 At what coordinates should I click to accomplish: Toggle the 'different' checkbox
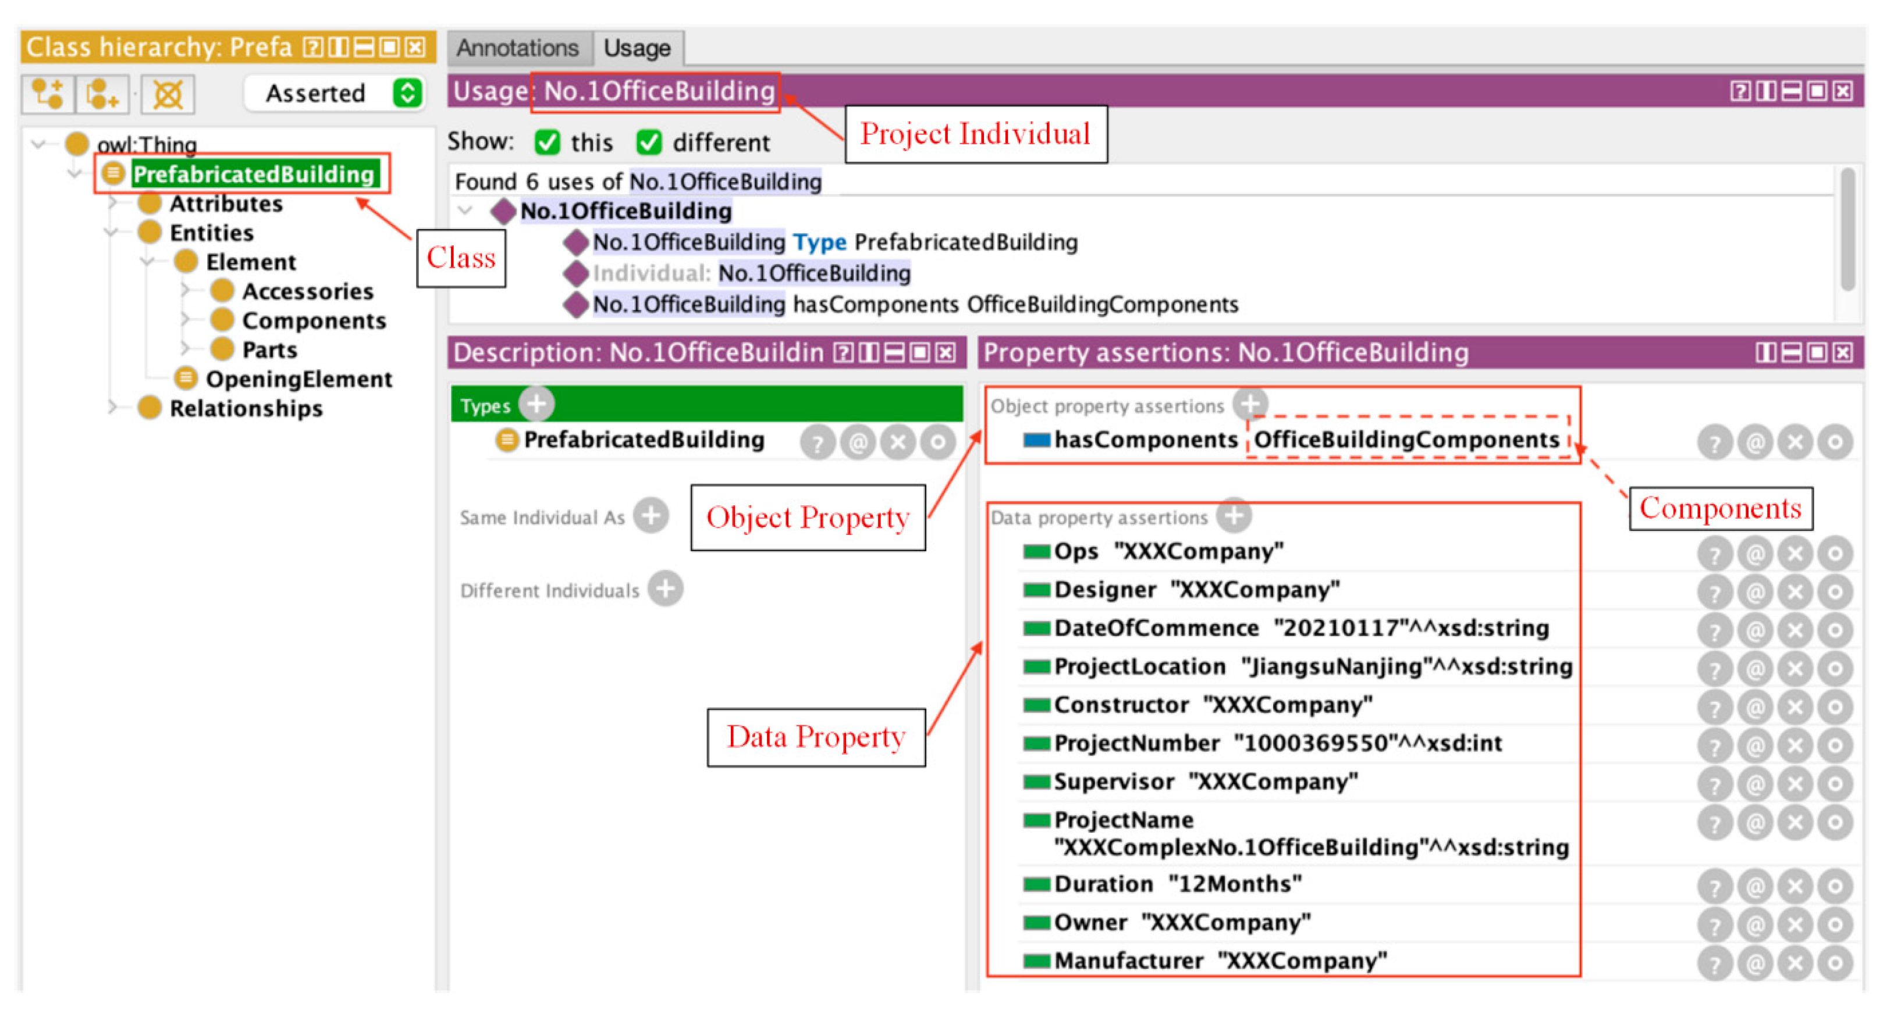[x=648, y=142]
